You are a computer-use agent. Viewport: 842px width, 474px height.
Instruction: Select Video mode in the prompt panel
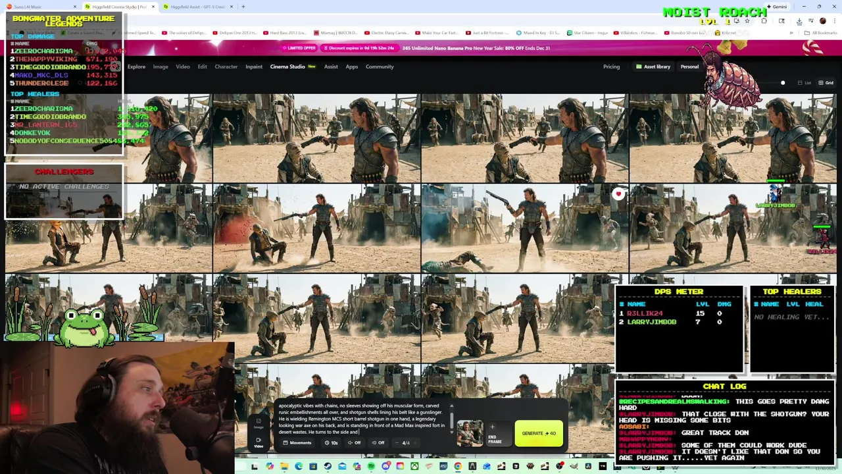click(x=259, y=442)
